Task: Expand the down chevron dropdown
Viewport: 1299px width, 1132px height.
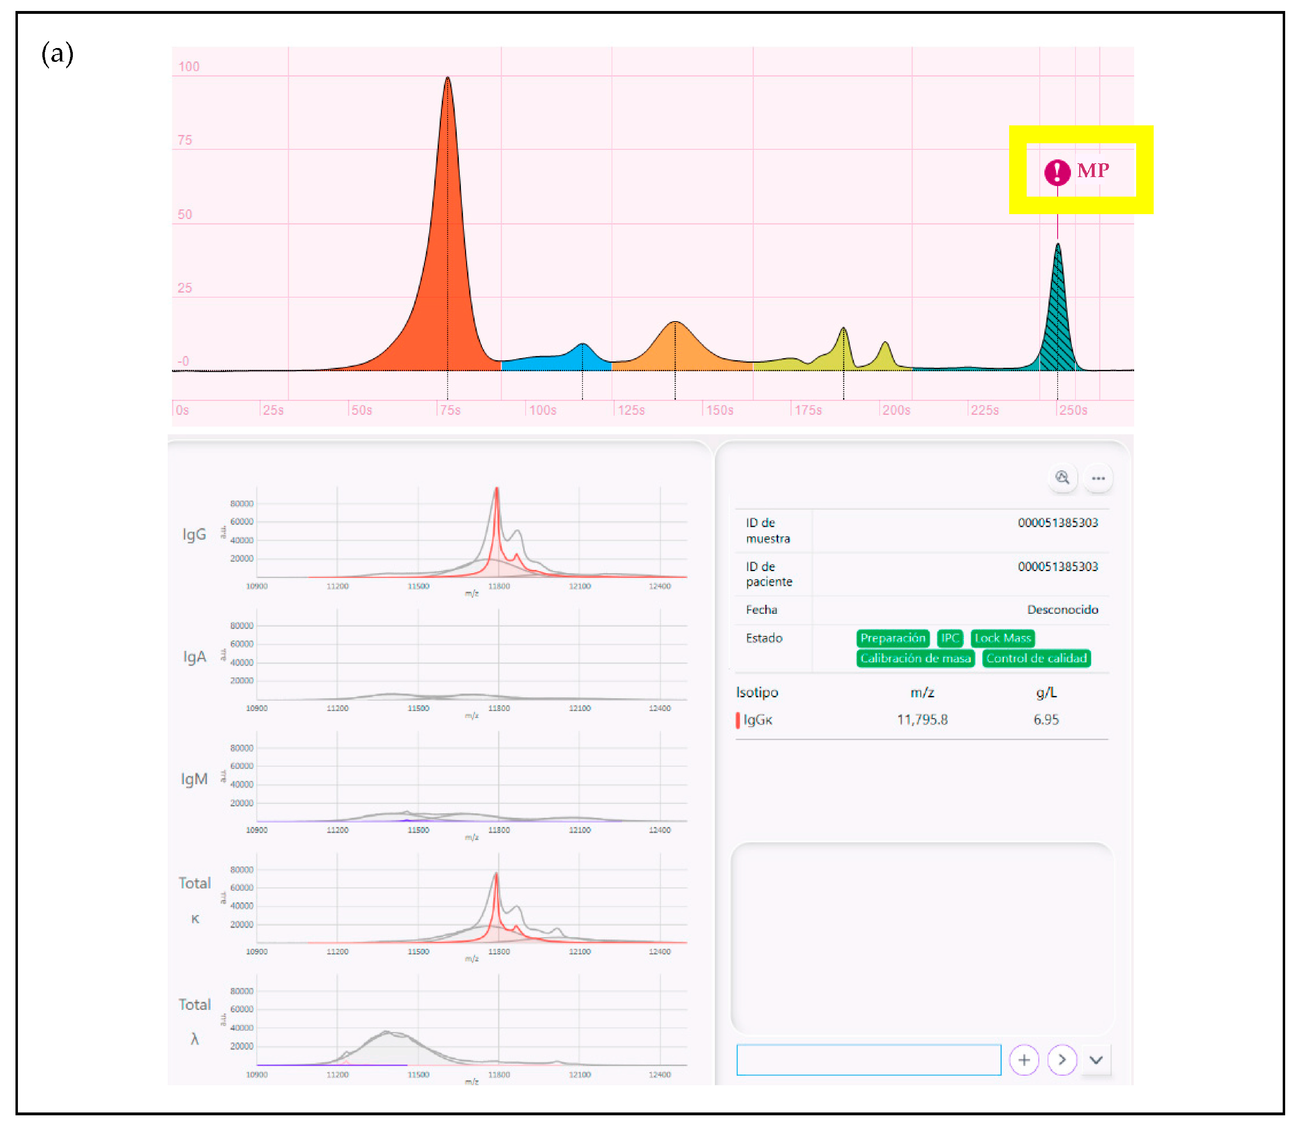Action: [1096, 1060]
